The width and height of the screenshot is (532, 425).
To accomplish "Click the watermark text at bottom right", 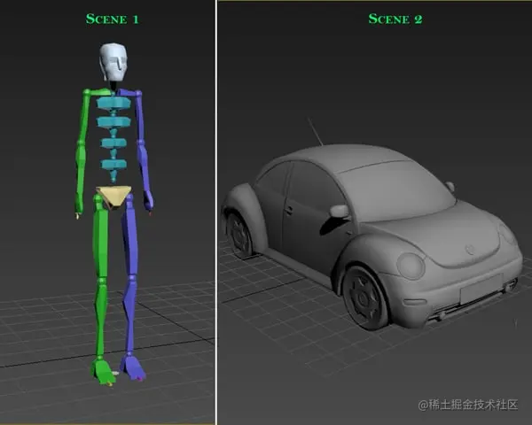I will coord(468,405).
